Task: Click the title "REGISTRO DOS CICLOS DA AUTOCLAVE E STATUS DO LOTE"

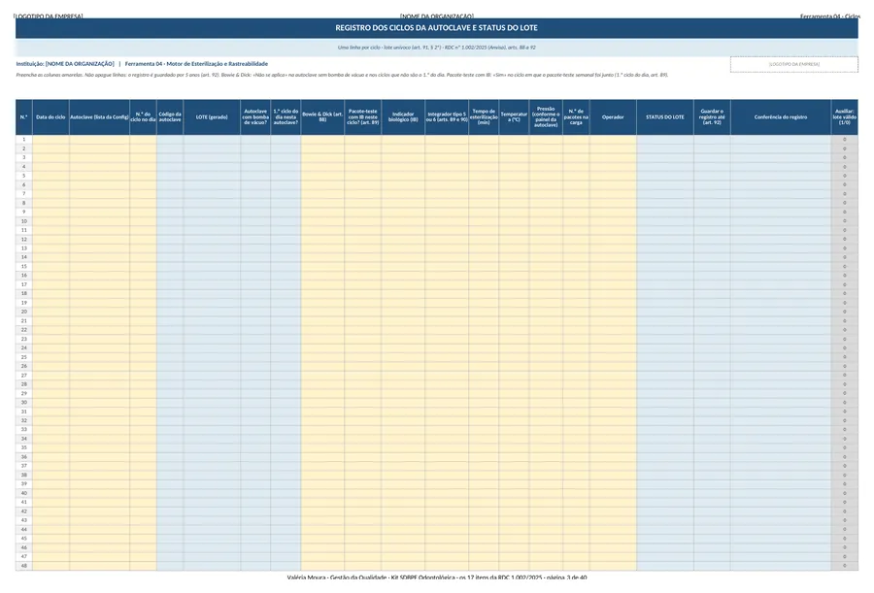Action: click(436, 28)
